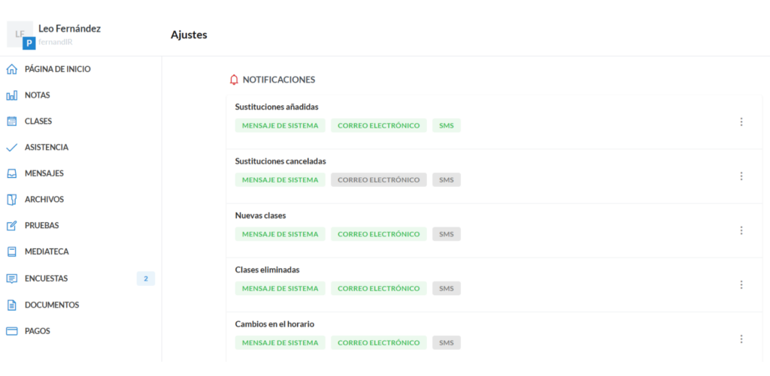Click the Mensajes inbox icon
This screenshot has width=770, height=376.
click(x=11, y=173)
